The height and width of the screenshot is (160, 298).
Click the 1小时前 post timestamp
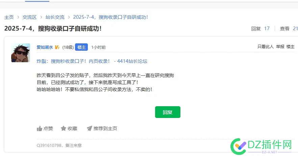coord(98,47)
